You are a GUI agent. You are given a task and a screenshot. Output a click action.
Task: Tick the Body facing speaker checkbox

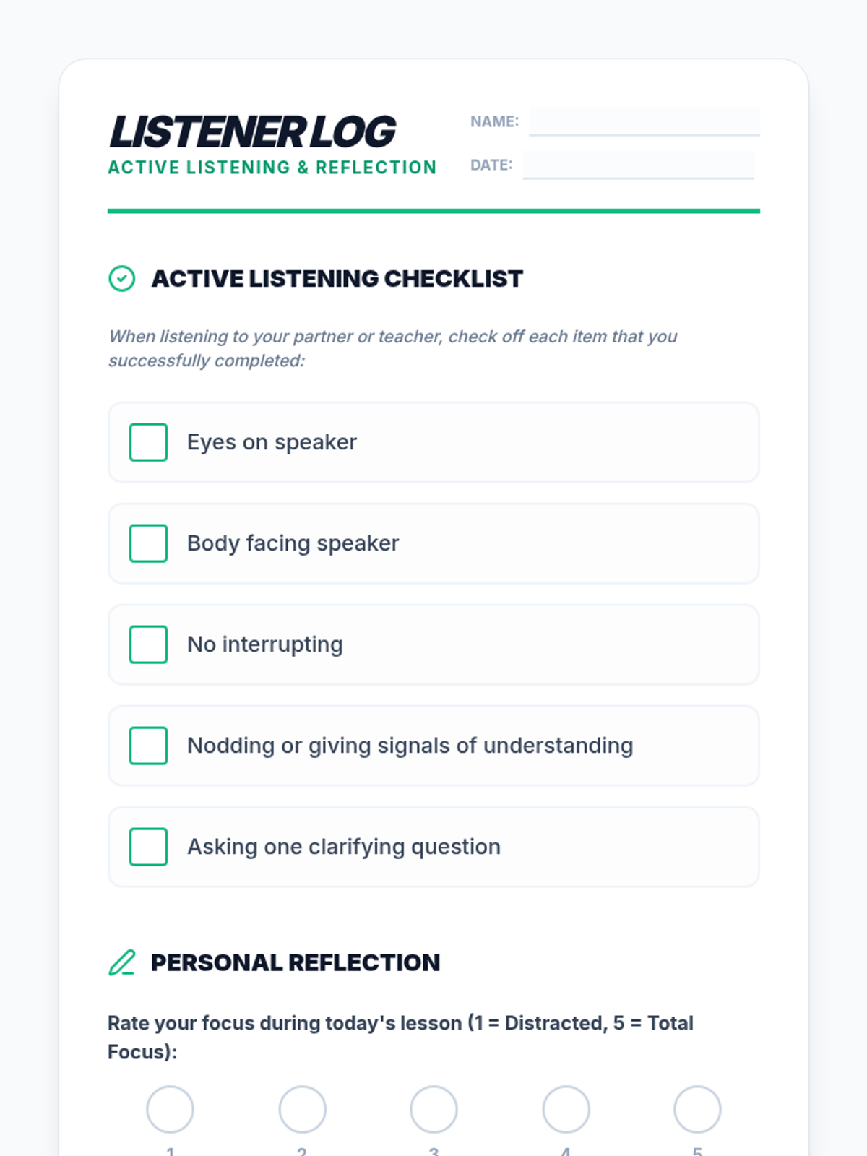click(148, 543)
